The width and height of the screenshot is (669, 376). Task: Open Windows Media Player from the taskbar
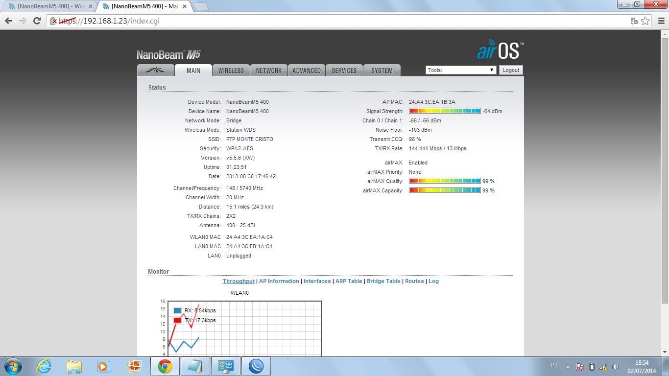pyautogui.click(x=103, y=366)
